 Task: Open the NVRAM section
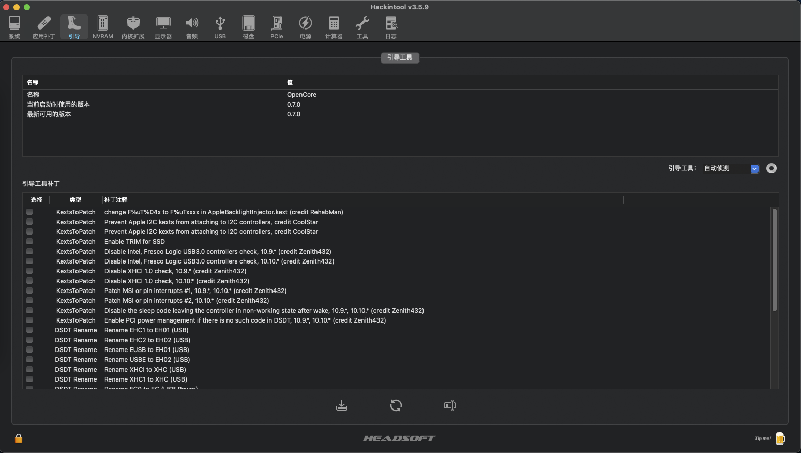102,27
